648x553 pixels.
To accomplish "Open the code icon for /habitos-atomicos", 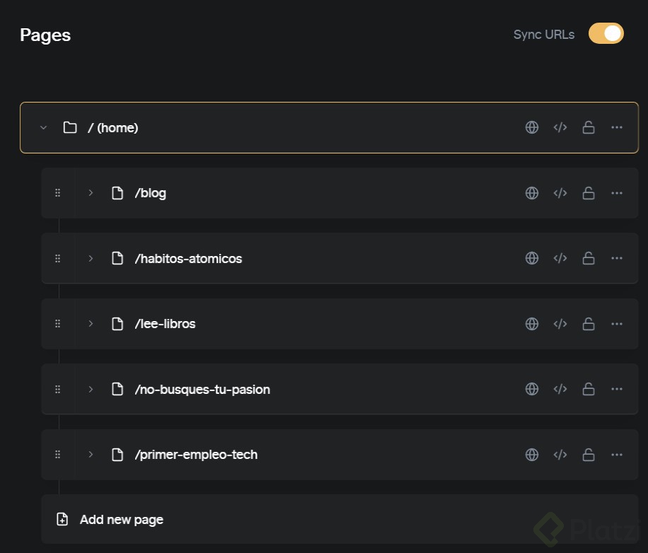I will coord(560,258).
